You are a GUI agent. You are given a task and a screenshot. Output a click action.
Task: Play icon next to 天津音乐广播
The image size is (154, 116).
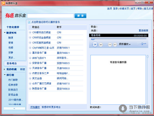30,68
